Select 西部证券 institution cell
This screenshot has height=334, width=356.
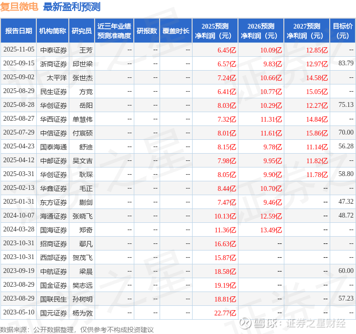pyautogui.click(x=54, y=258)
